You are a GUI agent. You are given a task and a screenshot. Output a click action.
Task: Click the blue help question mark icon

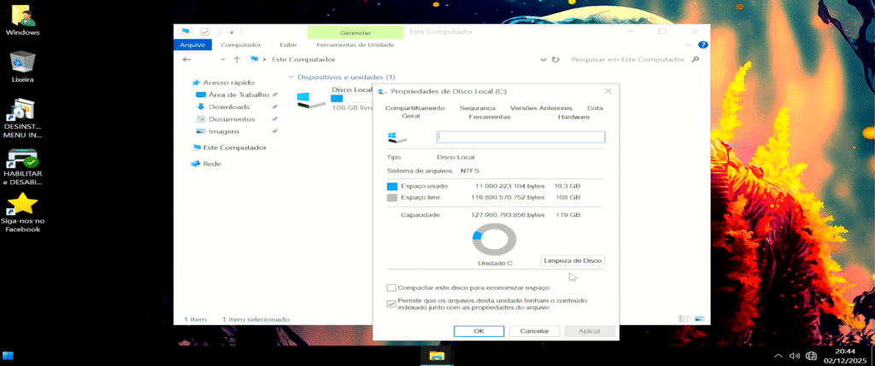tap(702, 44)
